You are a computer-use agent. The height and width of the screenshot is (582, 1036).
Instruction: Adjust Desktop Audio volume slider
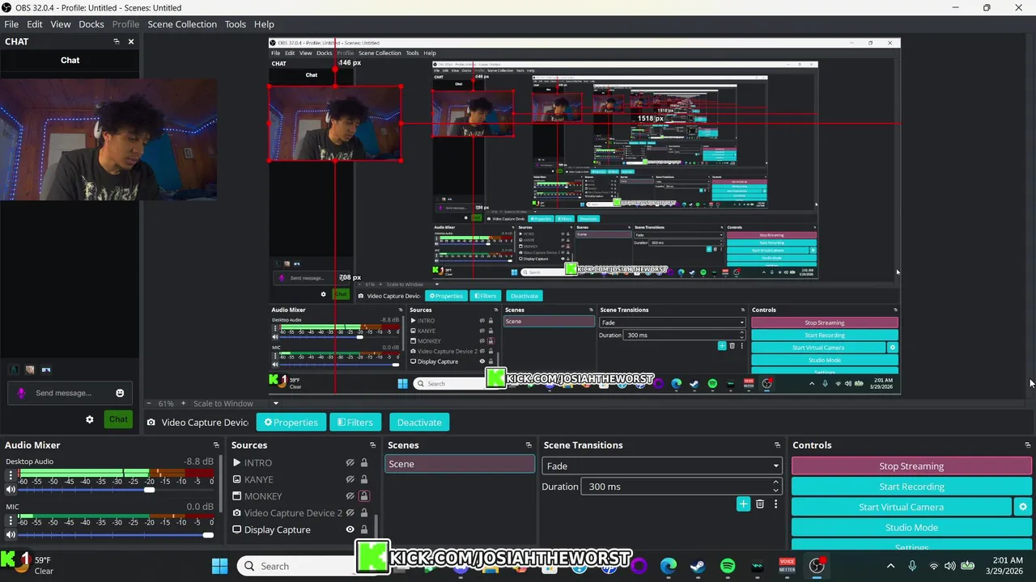(x=149, y=490)
